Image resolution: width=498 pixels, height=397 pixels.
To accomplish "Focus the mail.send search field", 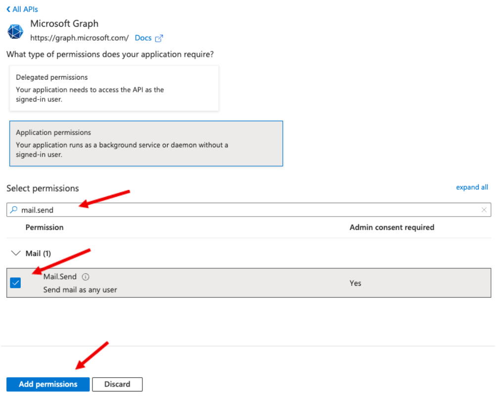I will [x=249, y=210].
